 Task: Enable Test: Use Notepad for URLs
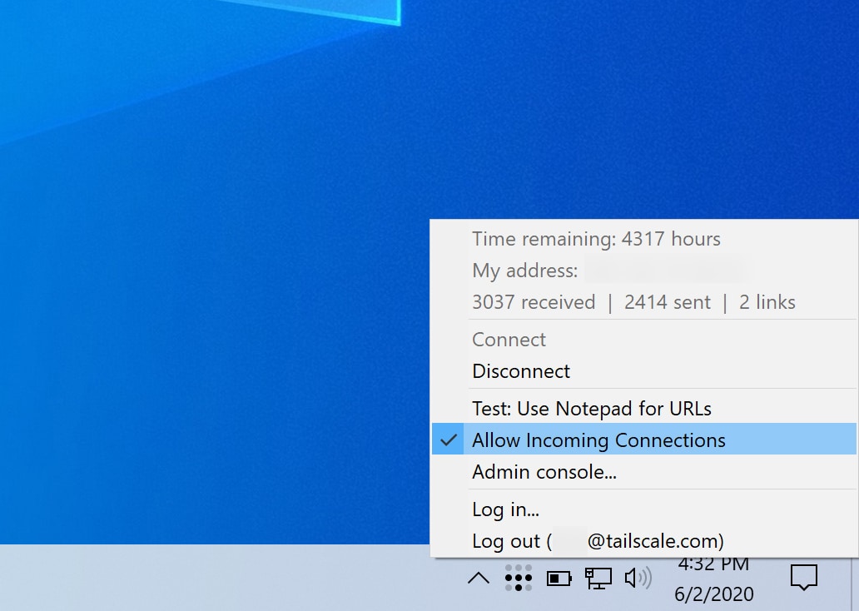(x=591, y=409)
